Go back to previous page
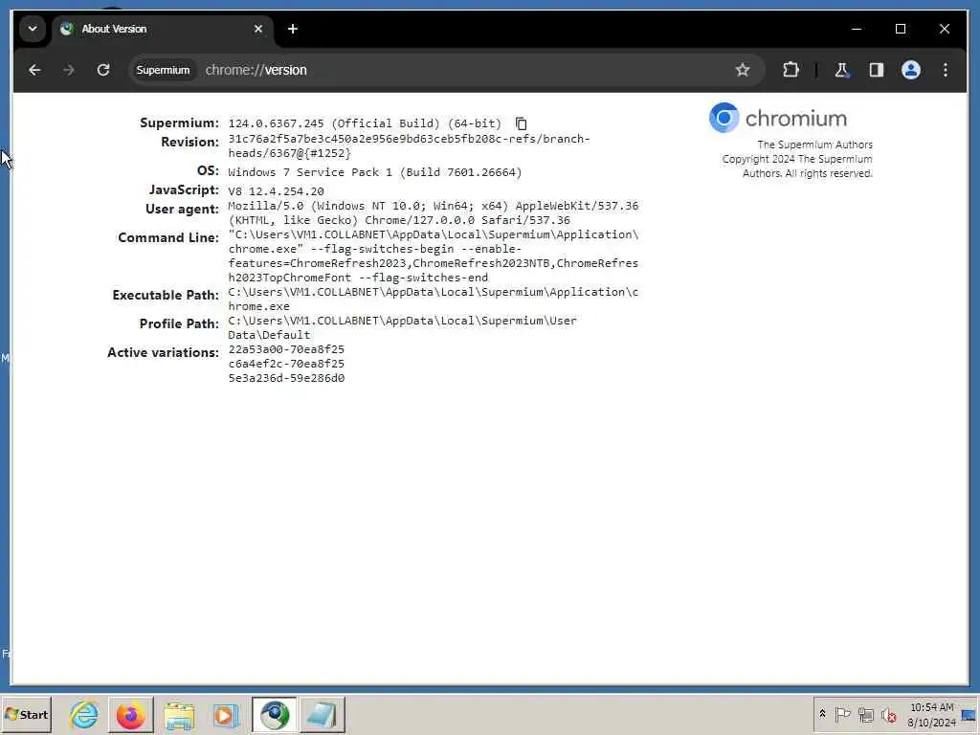This screenshot has width=980, height=735. tap(35, 70)
